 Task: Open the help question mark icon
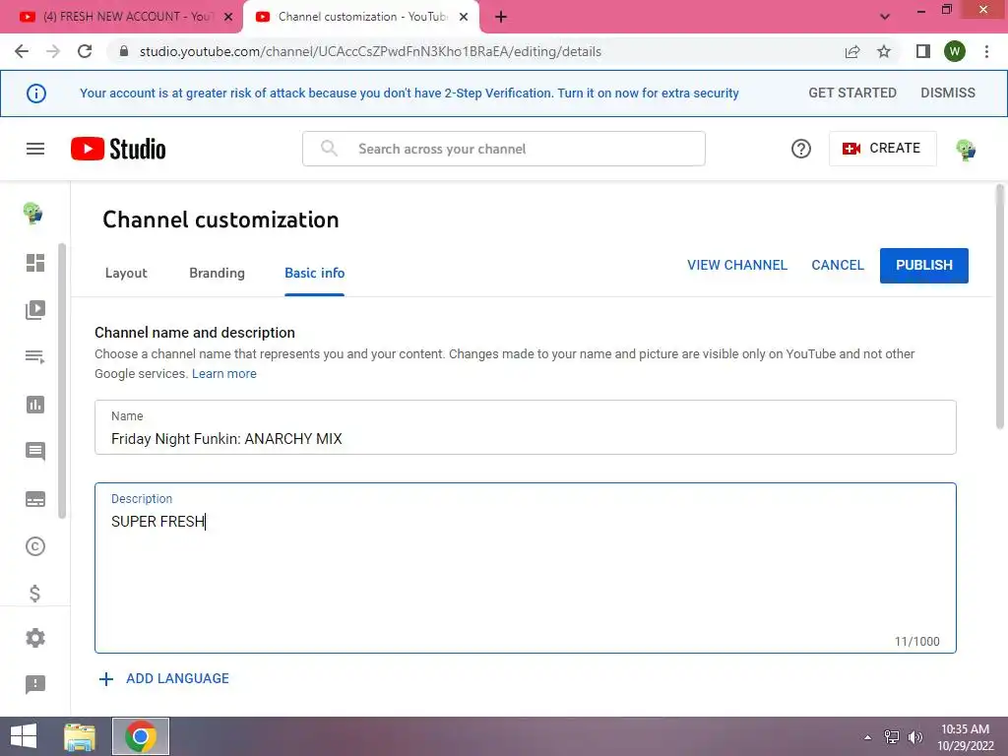(800, 149)
